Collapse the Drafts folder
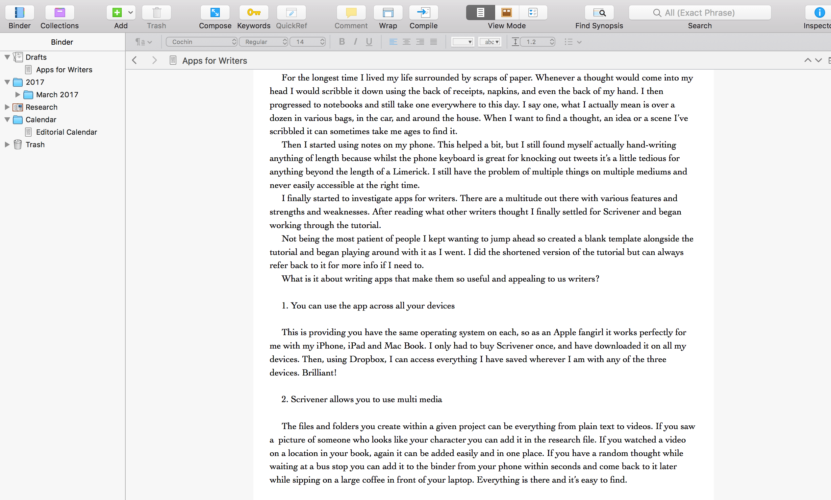831x500 pixels. pos(7,57)
